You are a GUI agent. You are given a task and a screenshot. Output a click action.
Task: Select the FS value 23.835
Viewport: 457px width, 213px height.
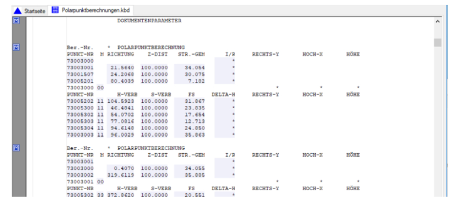coord(187,108)
